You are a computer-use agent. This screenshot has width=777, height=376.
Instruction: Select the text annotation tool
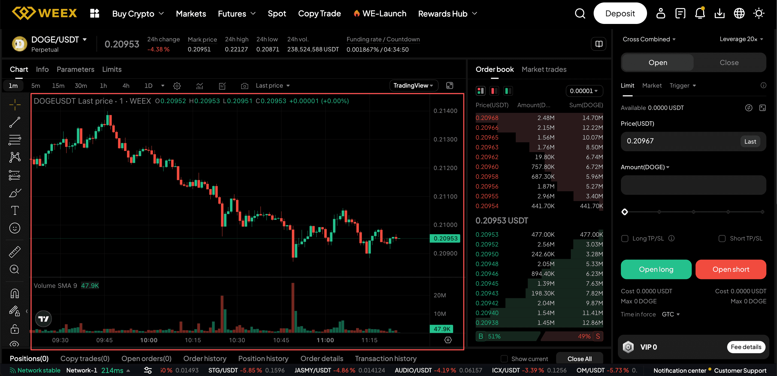(14, 210)
